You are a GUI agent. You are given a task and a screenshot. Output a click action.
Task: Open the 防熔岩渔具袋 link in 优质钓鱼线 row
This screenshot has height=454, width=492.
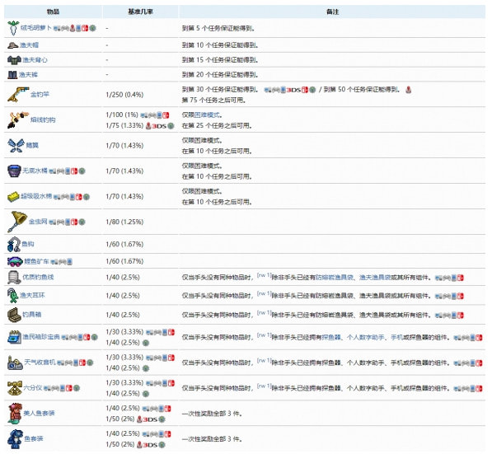click(x=334, y=278)
